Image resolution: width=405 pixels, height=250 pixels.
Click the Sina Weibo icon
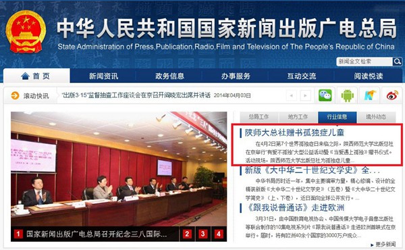pos(392,96)
